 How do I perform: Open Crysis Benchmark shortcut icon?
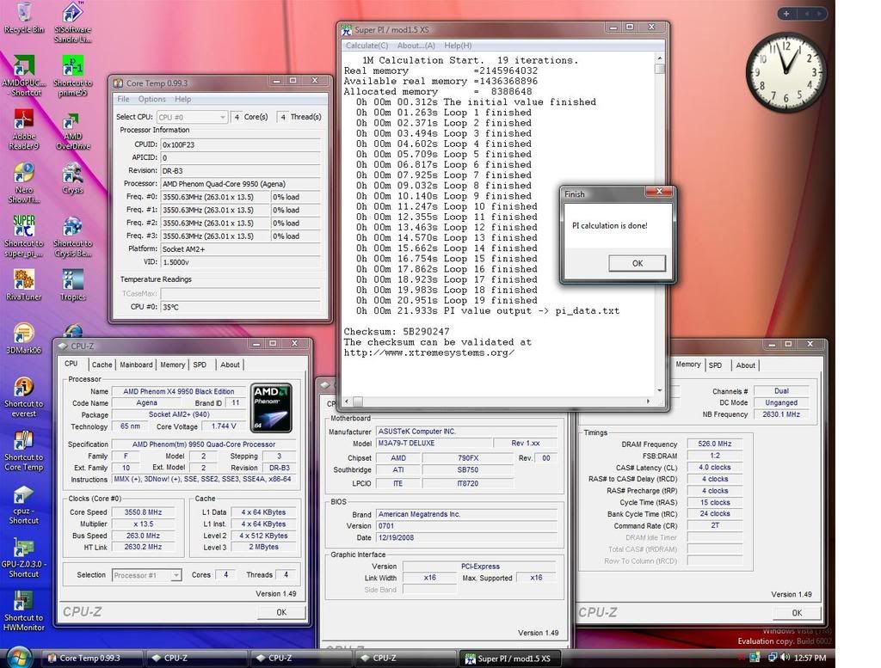click(73, 236)
